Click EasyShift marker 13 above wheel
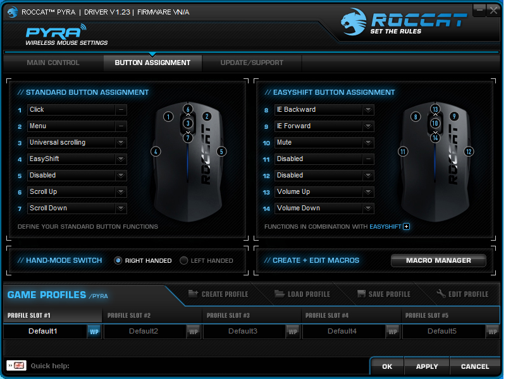The height and width of the screenshot is (379, 506). tap(435, 109)
